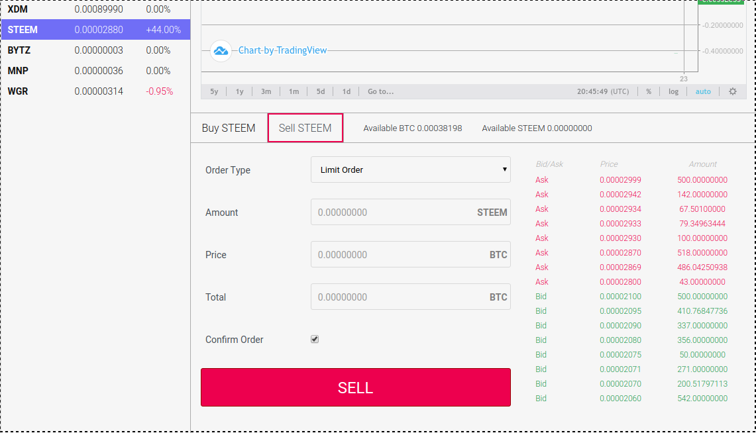The height and width of the screenshot is (433, 756).
Task: Toggle auto scale on chart
Action: (x=703, y=91)
